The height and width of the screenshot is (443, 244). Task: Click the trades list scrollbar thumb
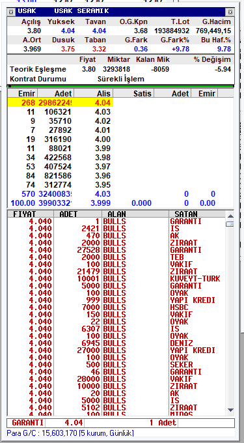230,224
